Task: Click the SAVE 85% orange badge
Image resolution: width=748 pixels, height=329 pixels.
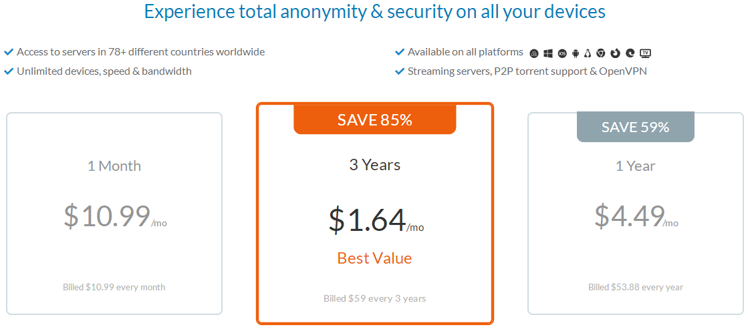Action: [x=374, y=119]
